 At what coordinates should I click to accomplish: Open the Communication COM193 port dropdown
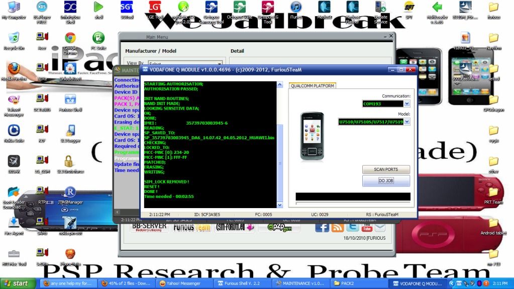pos(407,104)
